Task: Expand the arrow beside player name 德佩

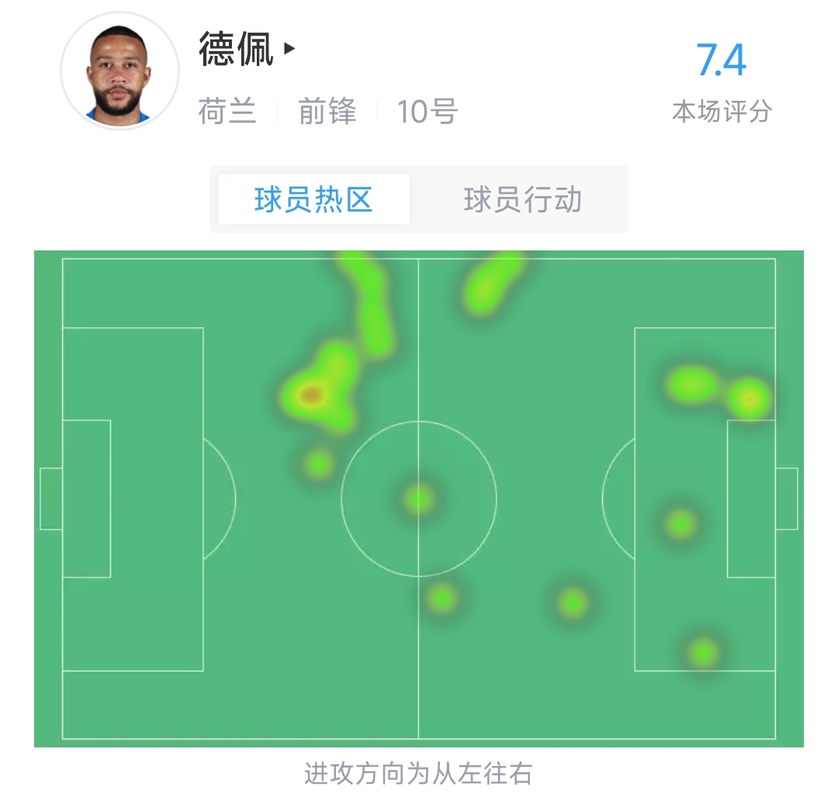Action: point(289,49)
